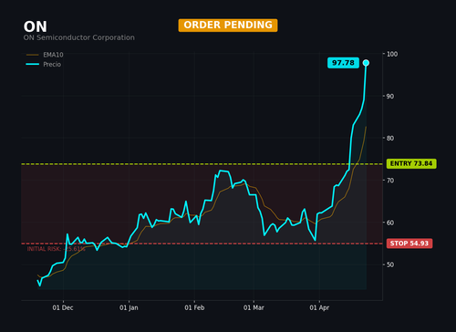Toggle the EMA10 legend entry
456x332 pixels.
click(x=45, y=55)
